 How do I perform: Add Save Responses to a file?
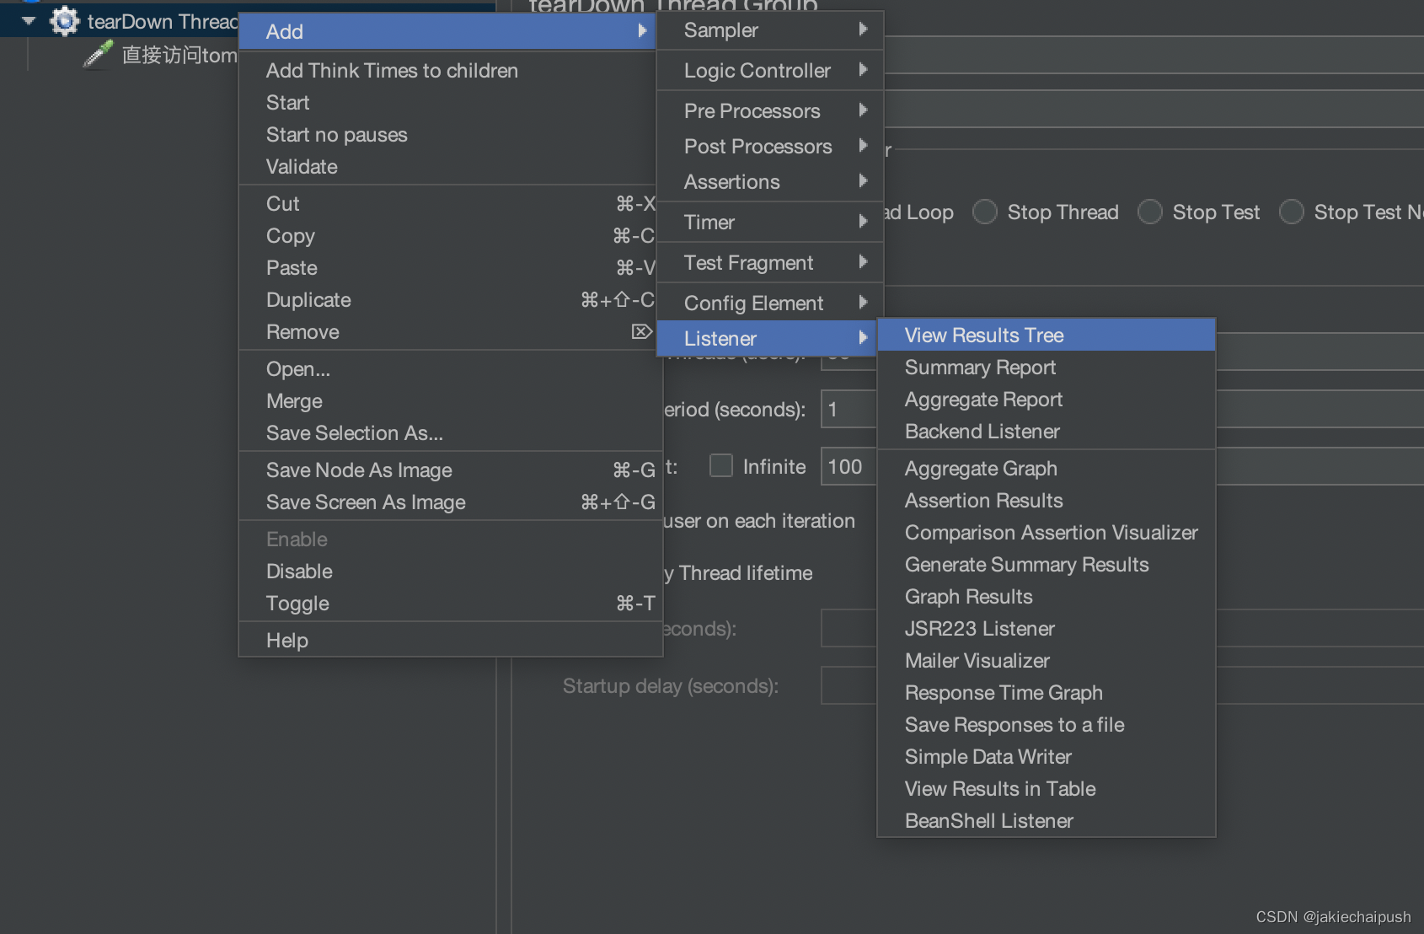click(x=1047, y=725)
